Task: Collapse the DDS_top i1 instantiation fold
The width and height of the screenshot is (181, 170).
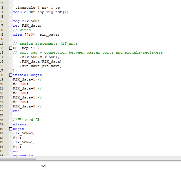Action: 11,48
